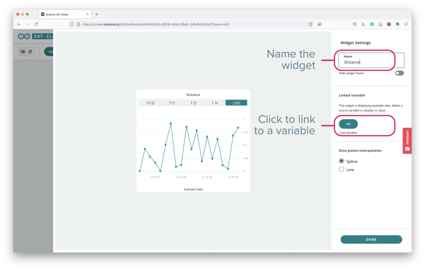Switch the chart to 1 D range
This screenshot has height=270, width=425.
(x=193, y=103)
